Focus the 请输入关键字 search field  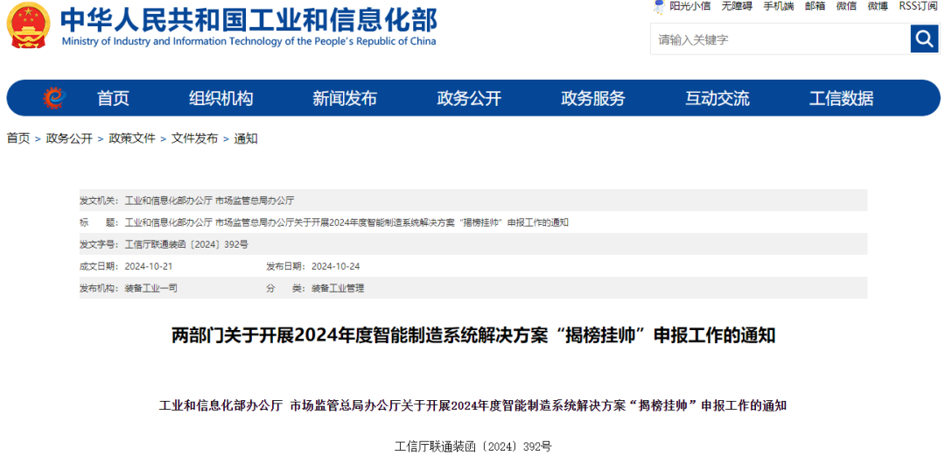pos(779,39)
